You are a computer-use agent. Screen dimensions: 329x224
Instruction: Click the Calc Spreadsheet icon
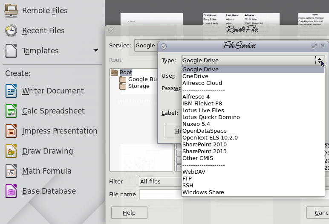[11, 111]
